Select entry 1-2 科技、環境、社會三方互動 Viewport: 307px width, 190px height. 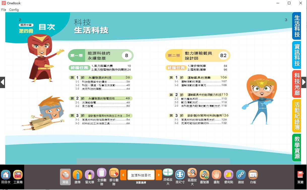pyautogui.click(x=103, y=85)
